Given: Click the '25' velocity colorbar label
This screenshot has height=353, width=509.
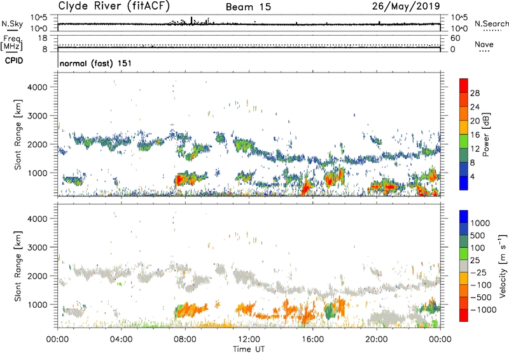Looking at the screenshot, I should tap(475, 261).
